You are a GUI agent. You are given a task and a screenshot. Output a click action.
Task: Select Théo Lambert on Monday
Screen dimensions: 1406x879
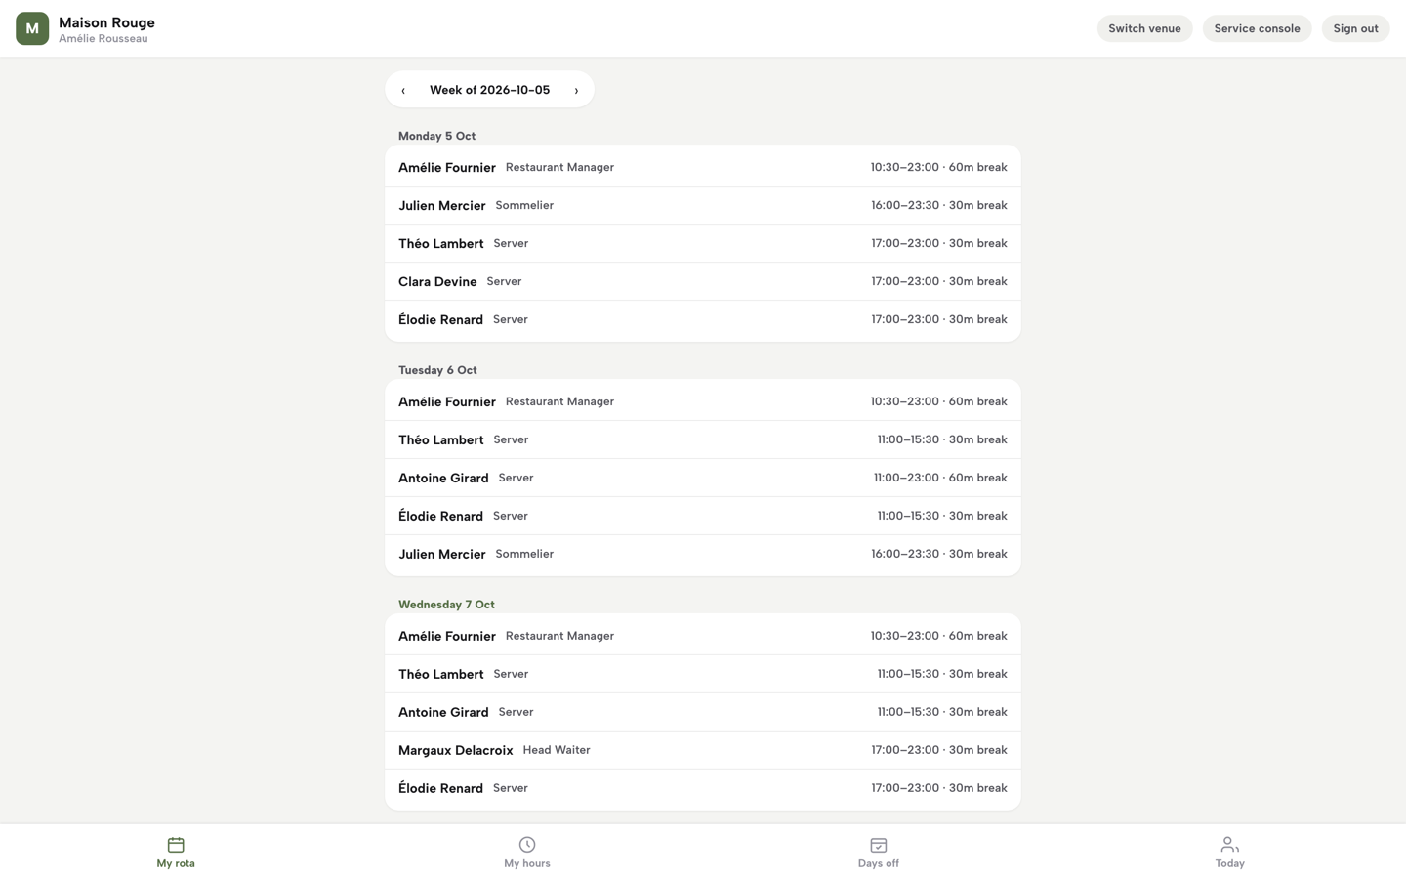[703, 243]
